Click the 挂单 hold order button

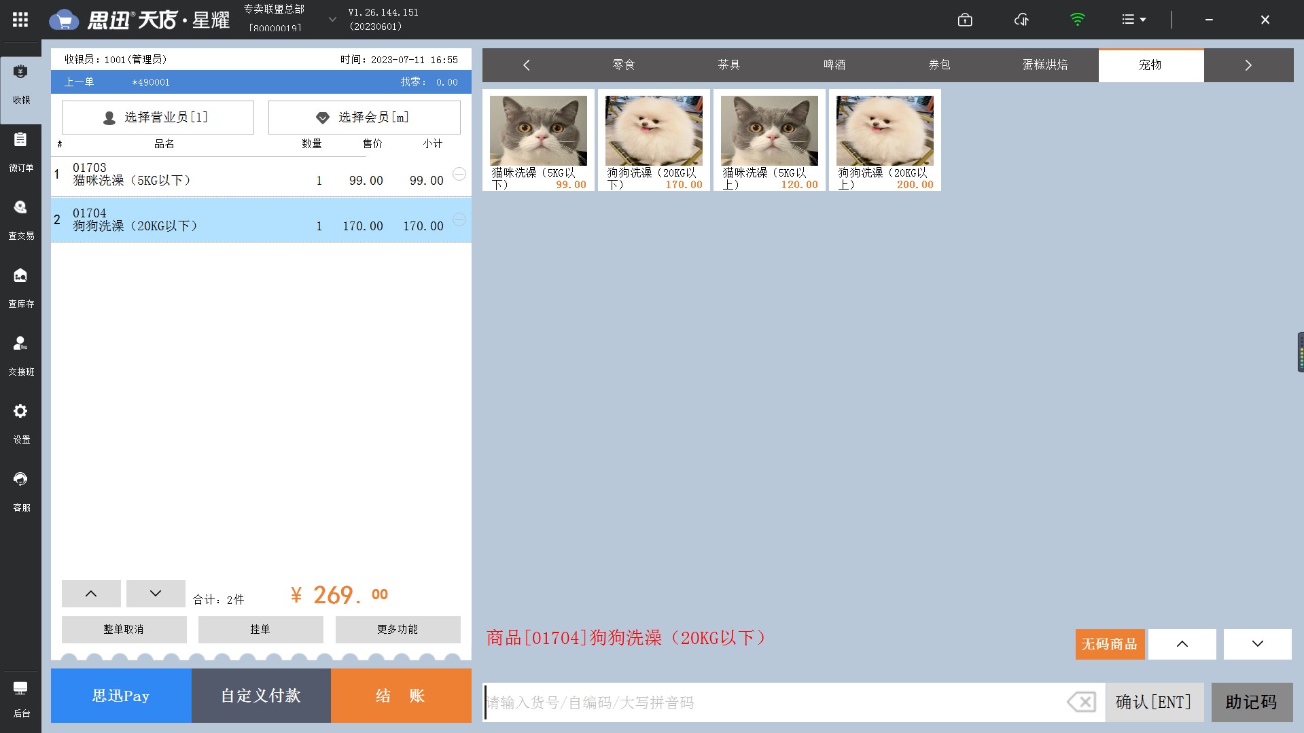tap(260, 630)
